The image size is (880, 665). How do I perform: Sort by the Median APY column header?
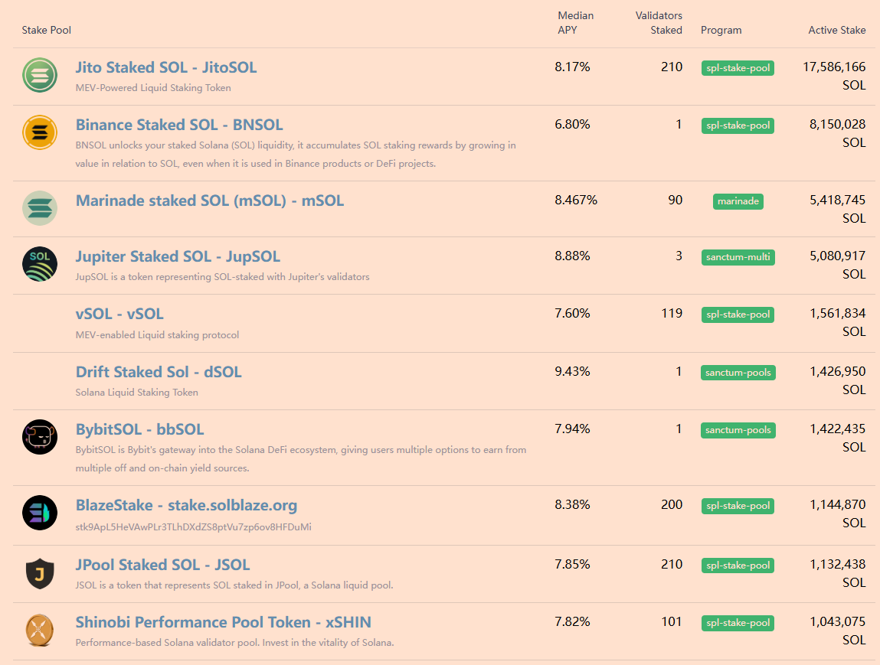coord(575,23)
